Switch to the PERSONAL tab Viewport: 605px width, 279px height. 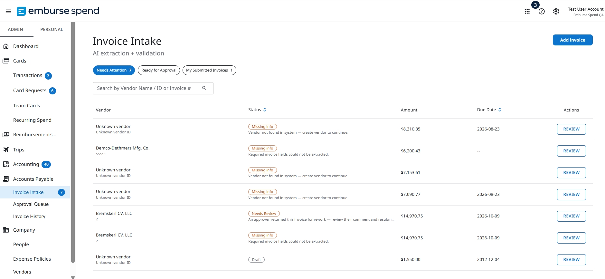coord(52,29)
